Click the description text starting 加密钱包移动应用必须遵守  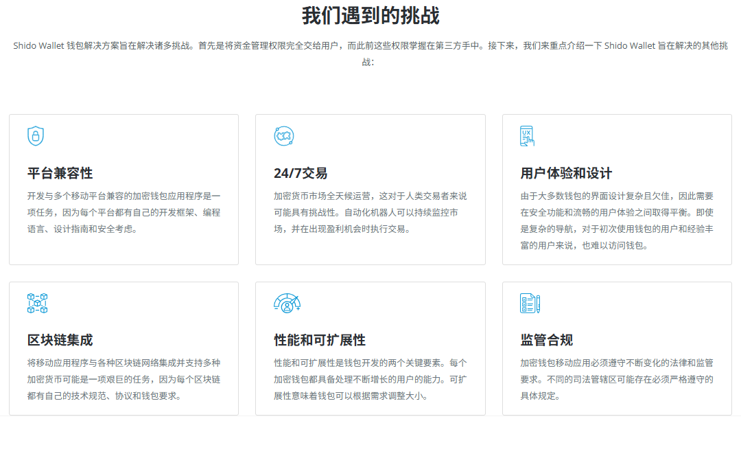click(x=617, y=379)
